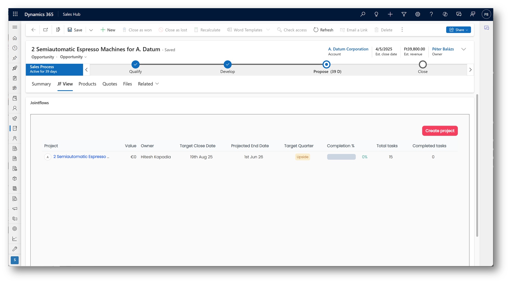Open record in new window icon
This screenshot has height=283, width=510.
pos(45,30)
